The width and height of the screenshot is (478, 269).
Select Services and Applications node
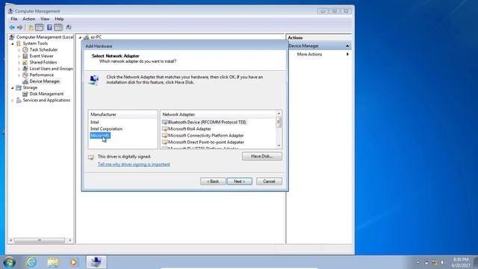tap(46, 100)
